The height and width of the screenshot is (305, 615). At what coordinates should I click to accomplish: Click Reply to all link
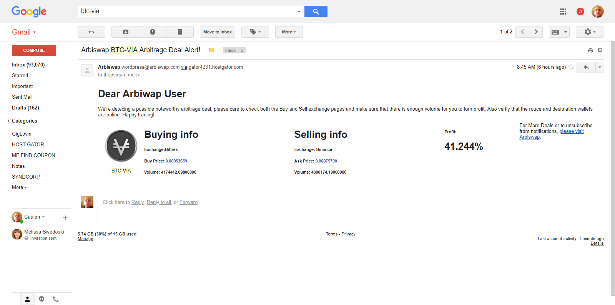(x=159, y=202)
